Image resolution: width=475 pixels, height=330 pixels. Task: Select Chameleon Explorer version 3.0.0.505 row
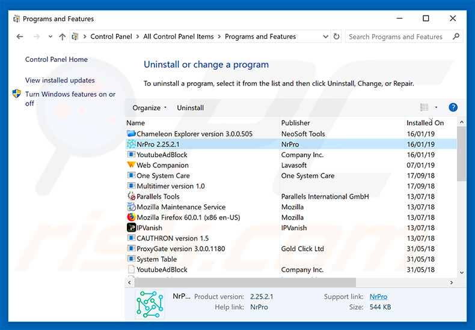click(x=291, y=134)
